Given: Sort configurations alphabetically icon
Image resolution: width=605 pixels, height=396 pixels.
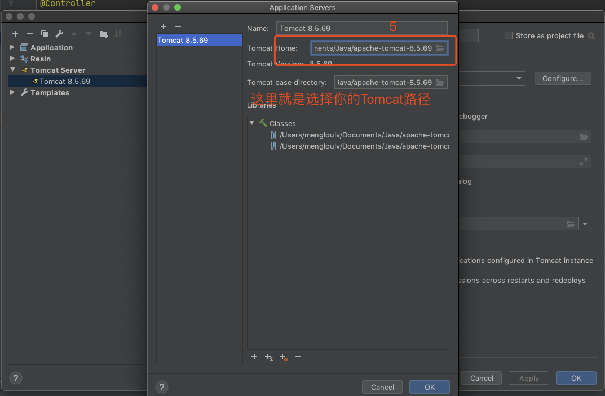Looking at the screenshot, I should pyautogui.click(x=118, y=34).
